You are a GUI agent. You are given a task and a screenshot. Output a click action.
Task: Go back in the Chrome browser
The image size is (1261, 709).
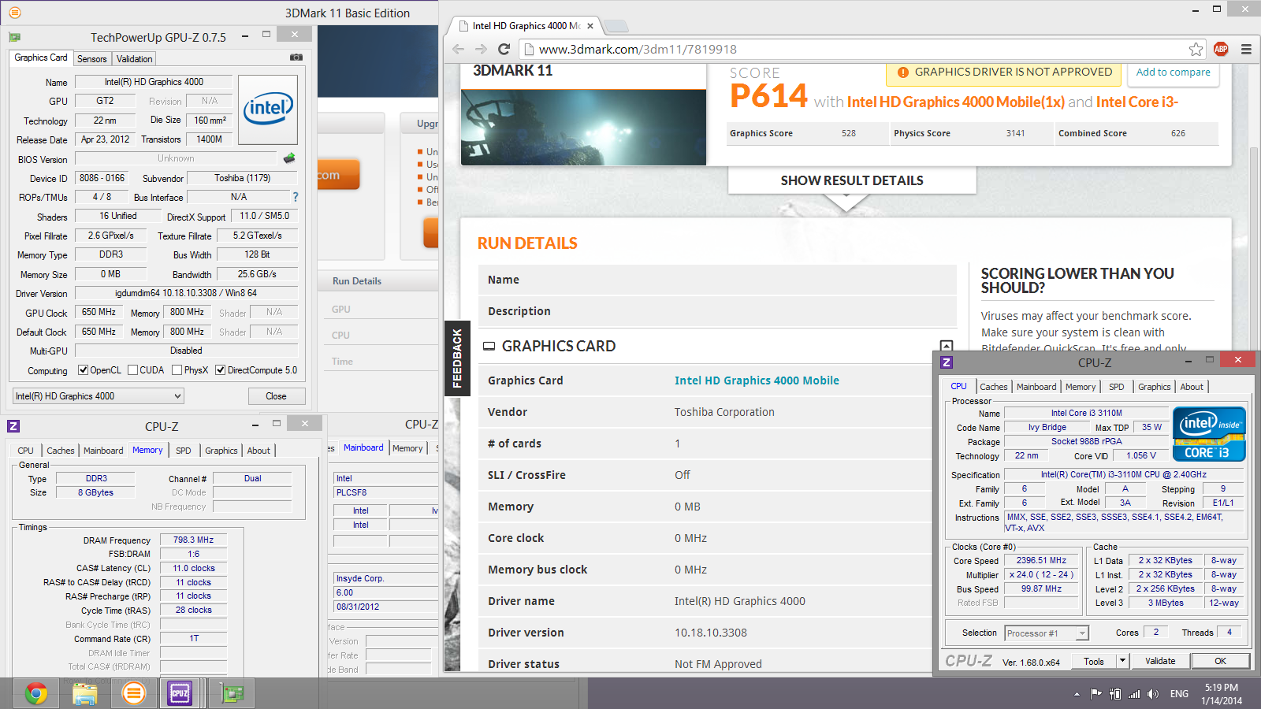(459, 49)
